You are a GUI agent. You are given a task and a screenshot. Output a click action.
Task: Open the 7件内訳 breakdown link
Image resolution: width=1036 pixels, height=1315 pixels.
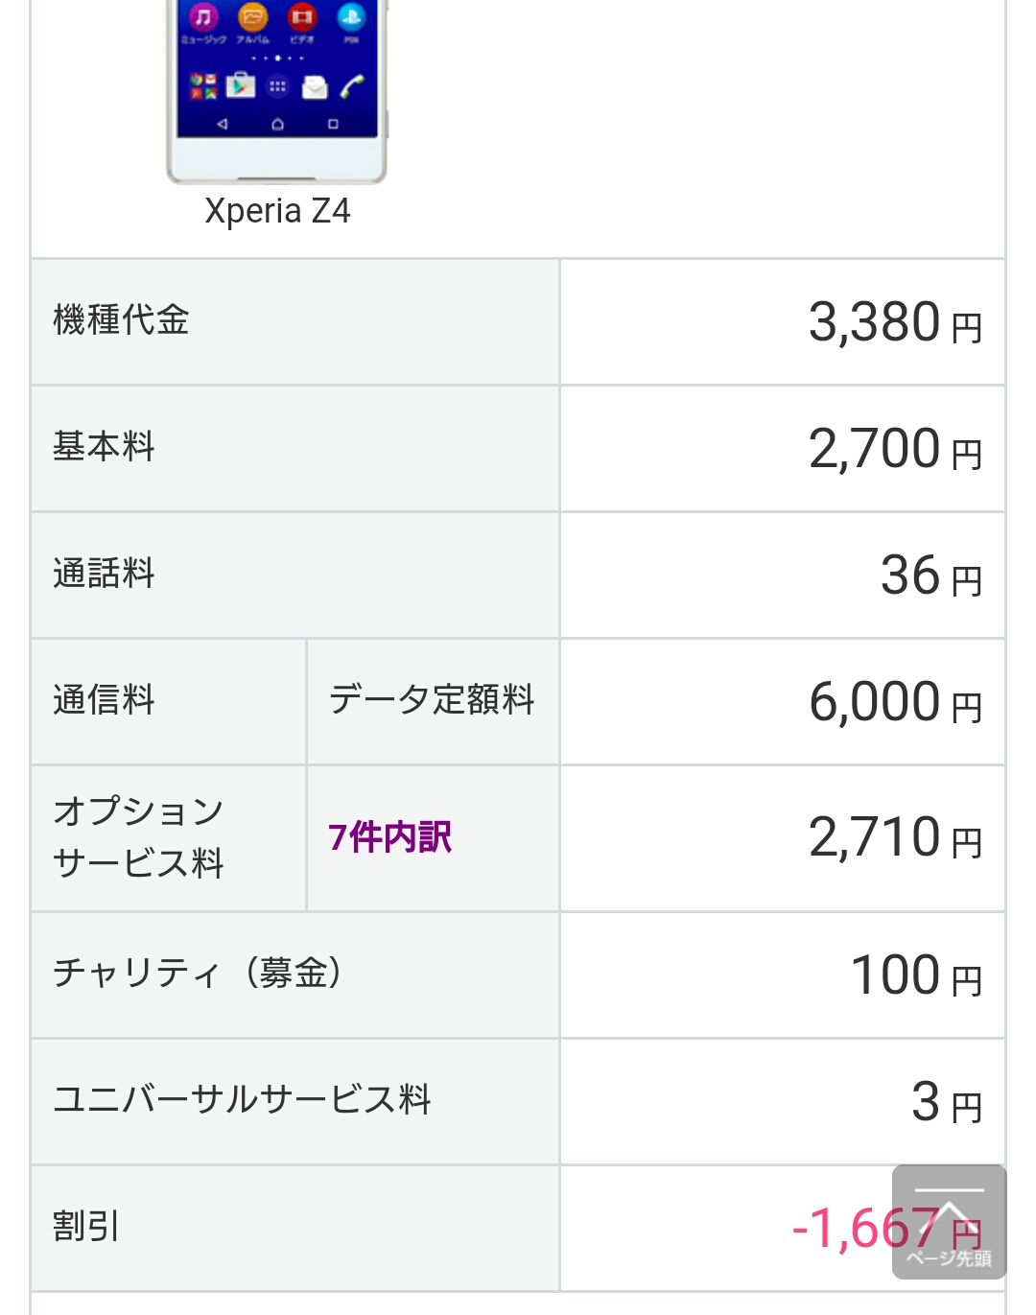(389, 837)
